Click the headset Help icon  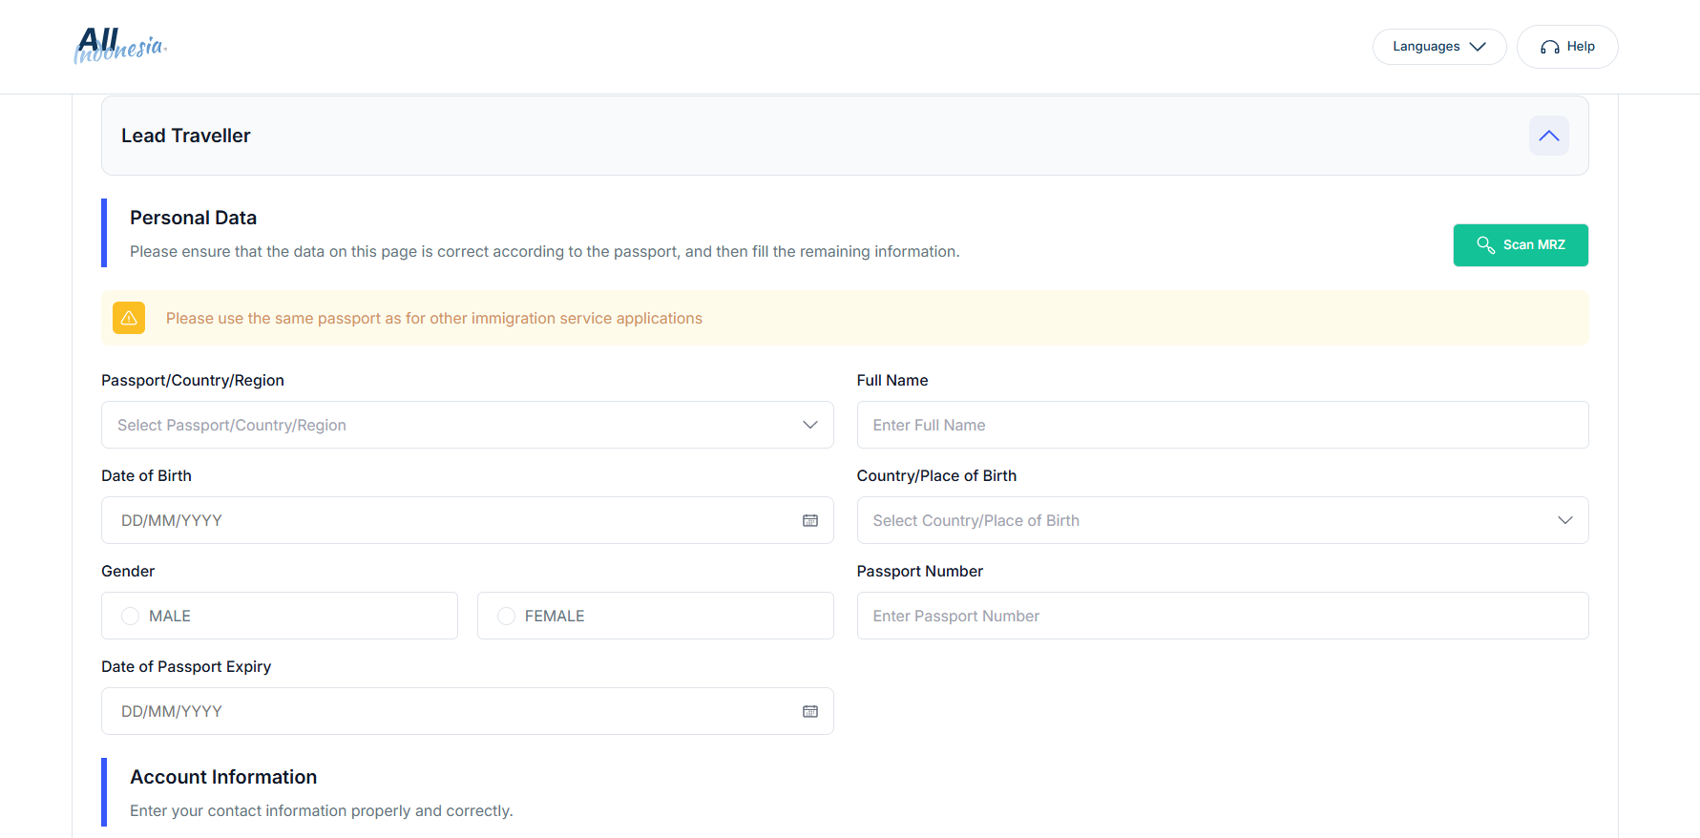point(1549,47)
